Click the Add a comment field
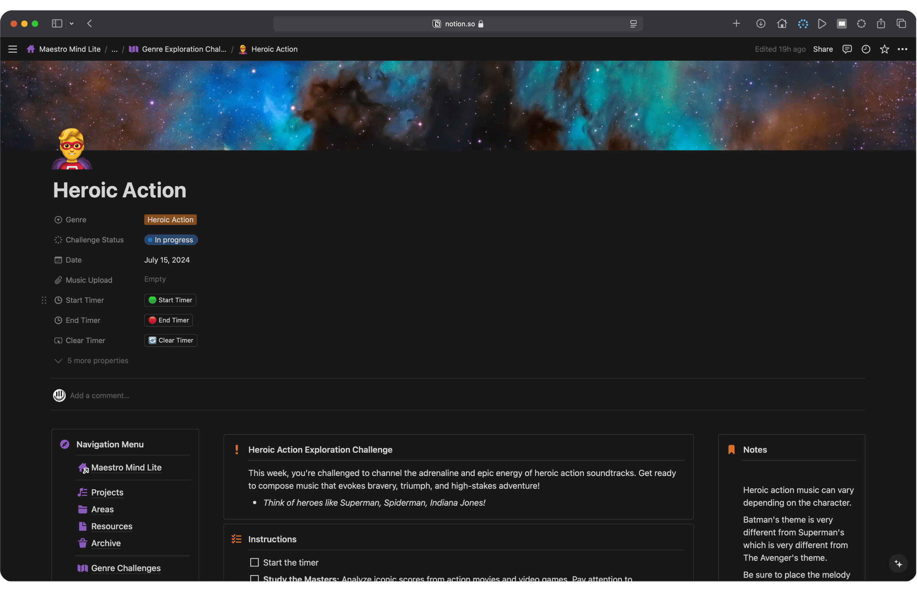917x592 pixels. (x=100, y=395)
